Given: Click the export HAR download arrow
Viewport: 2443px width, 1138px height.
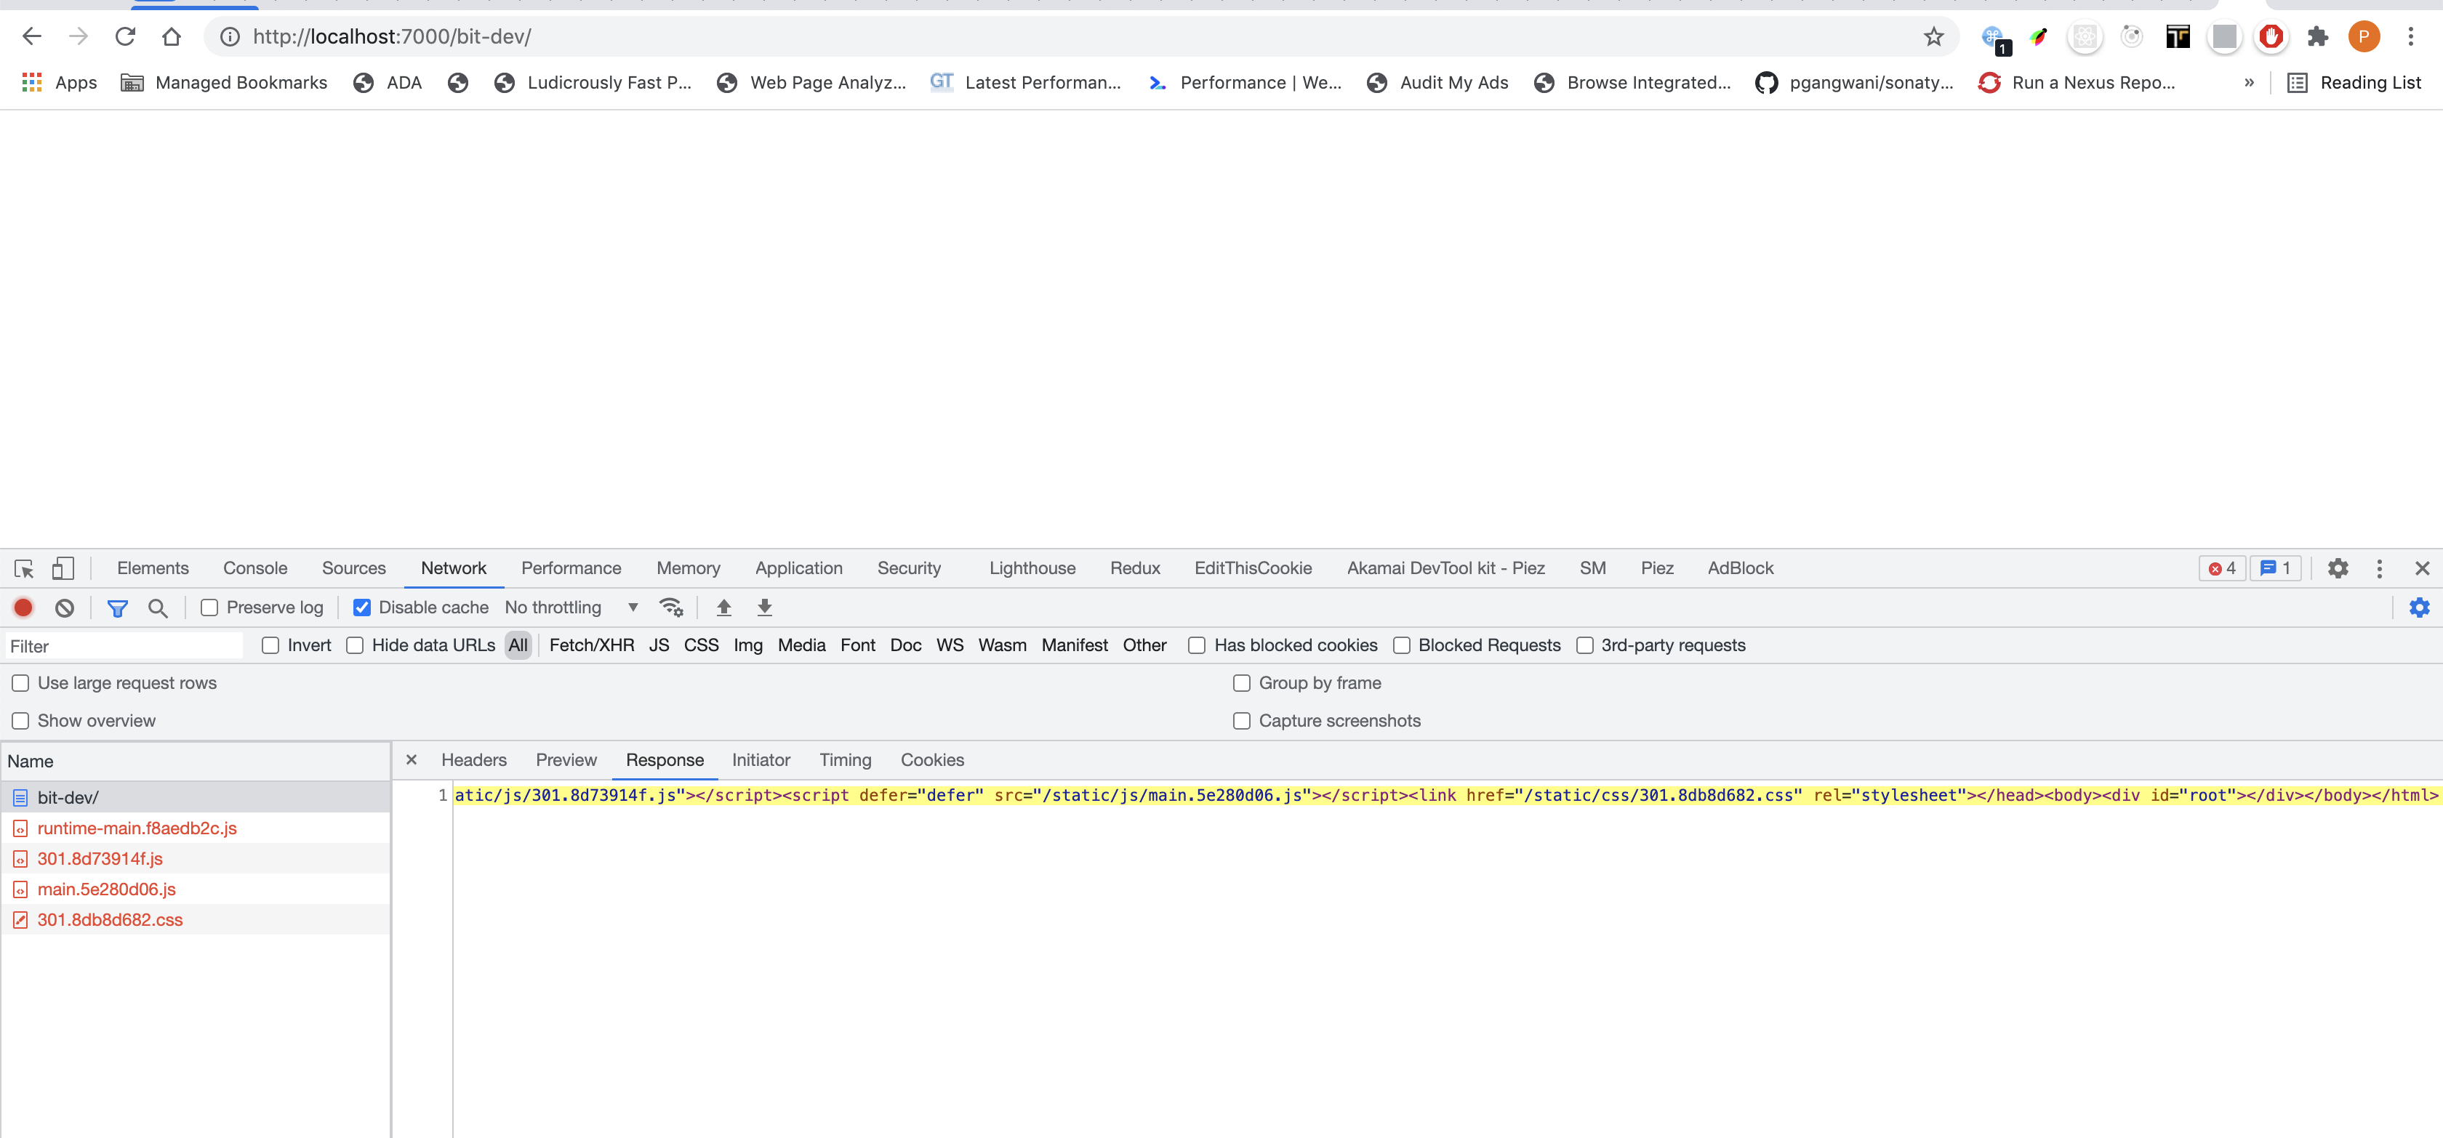Looking at the screenshot, I should pyautogui.click(x=764, y=608).
